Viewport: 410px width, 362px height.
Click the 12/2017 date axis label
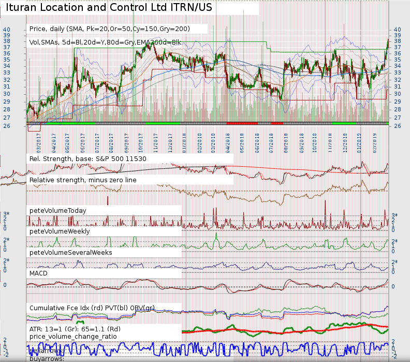pyautogui.click(x=170, y=143)
